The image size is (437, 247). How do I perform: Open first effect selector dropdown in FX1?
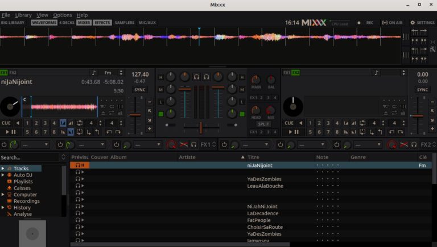tap(35, 145)
